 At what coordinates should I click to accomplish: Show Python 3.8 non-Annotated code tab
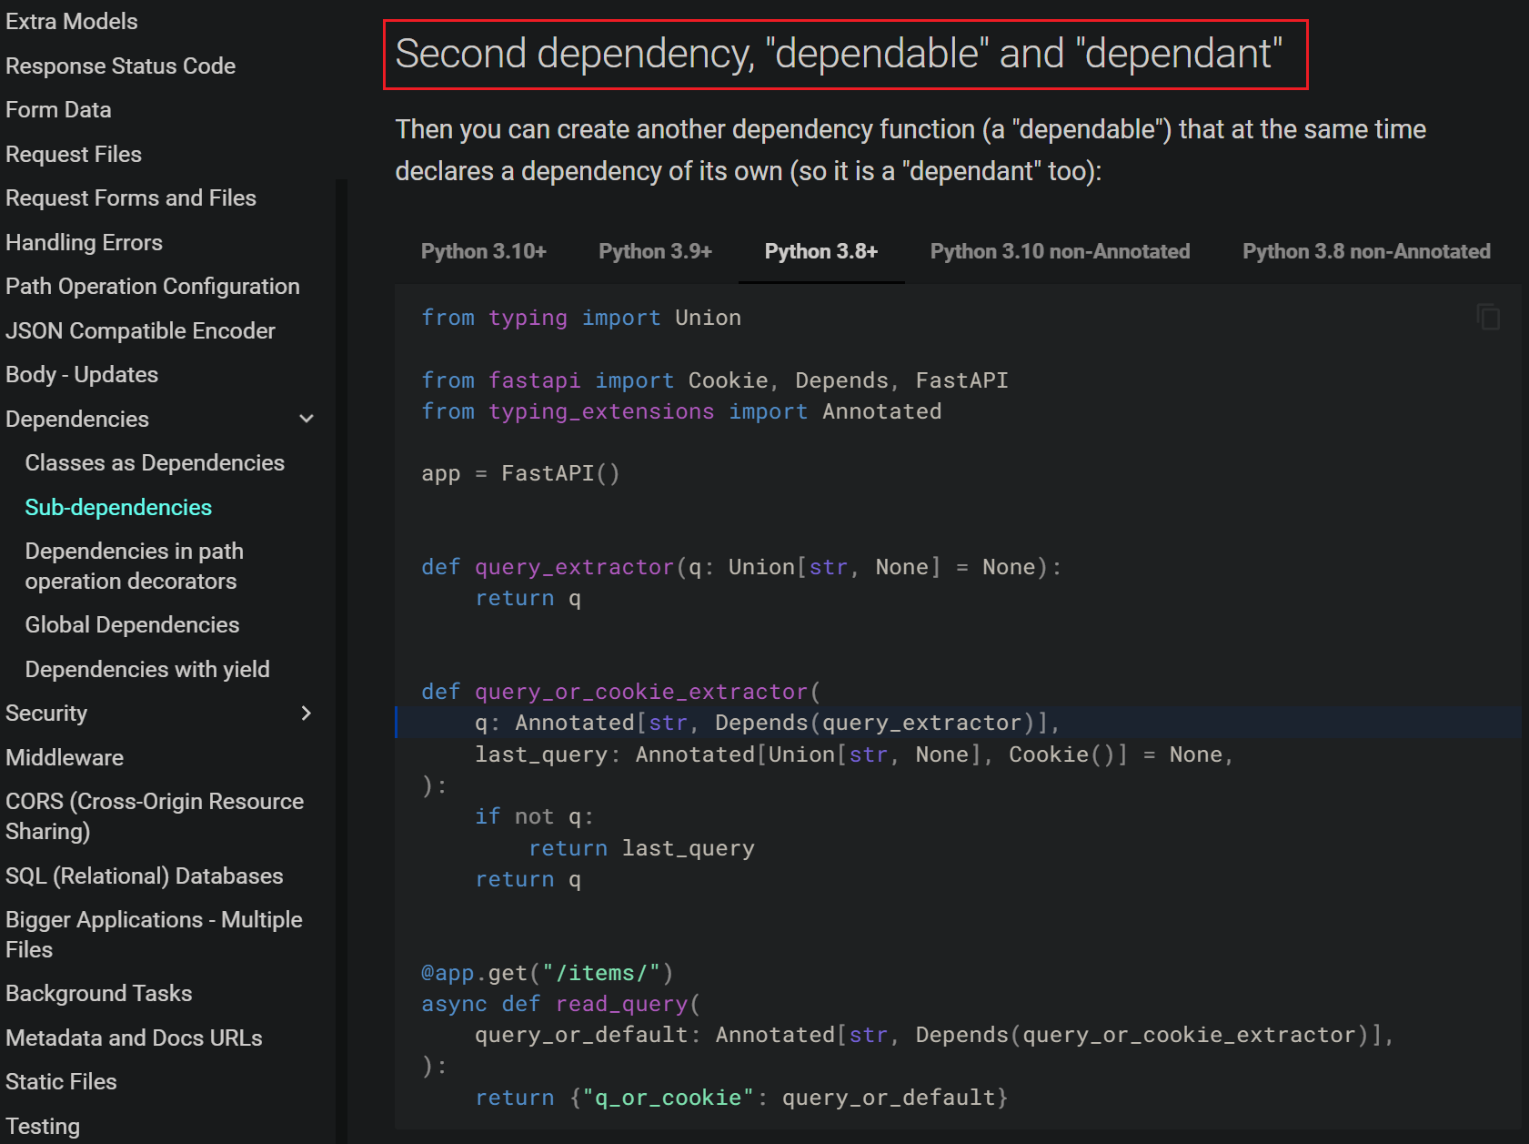pos(1366,252)
